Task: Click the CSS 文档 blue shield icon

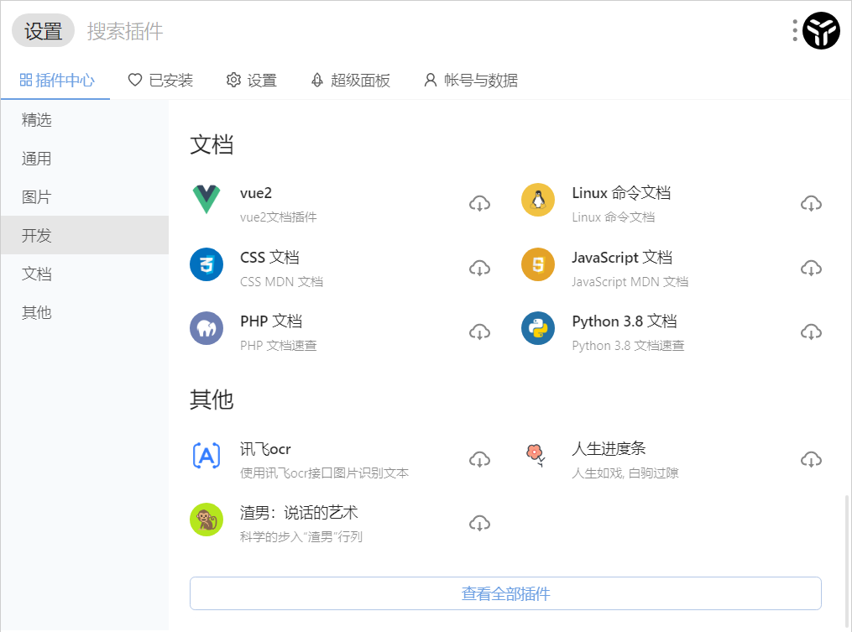Action: click(206, 264)
